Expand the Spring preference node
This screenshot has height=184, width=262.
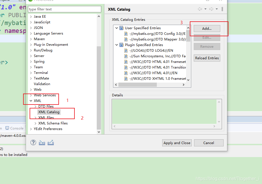31,62
